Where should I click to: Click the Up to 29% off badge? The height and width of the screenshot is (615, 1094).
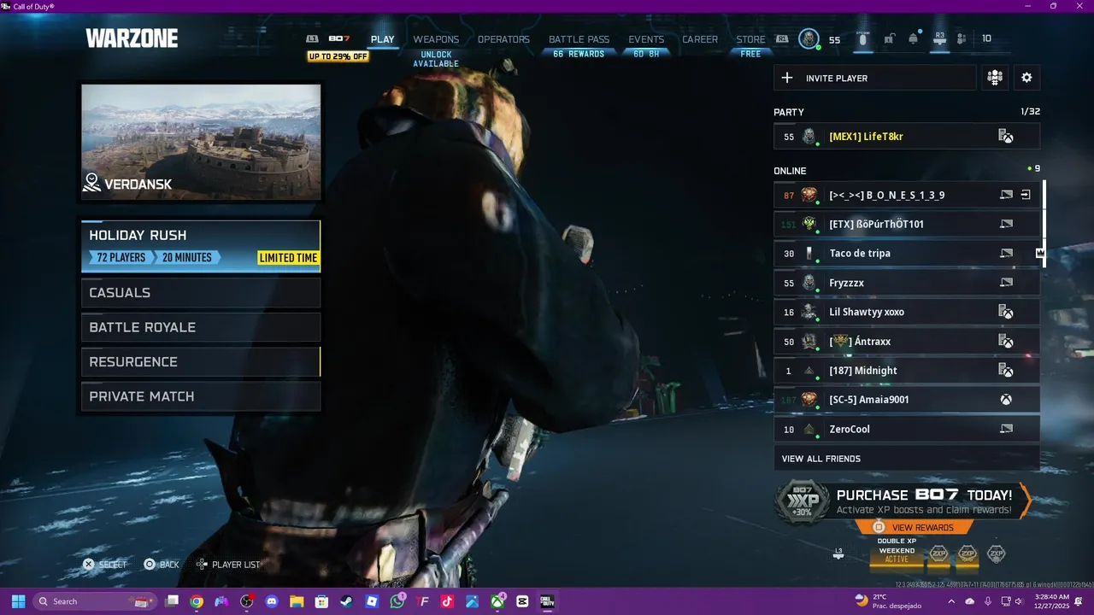pyautogui.click(x=338, y=56)
